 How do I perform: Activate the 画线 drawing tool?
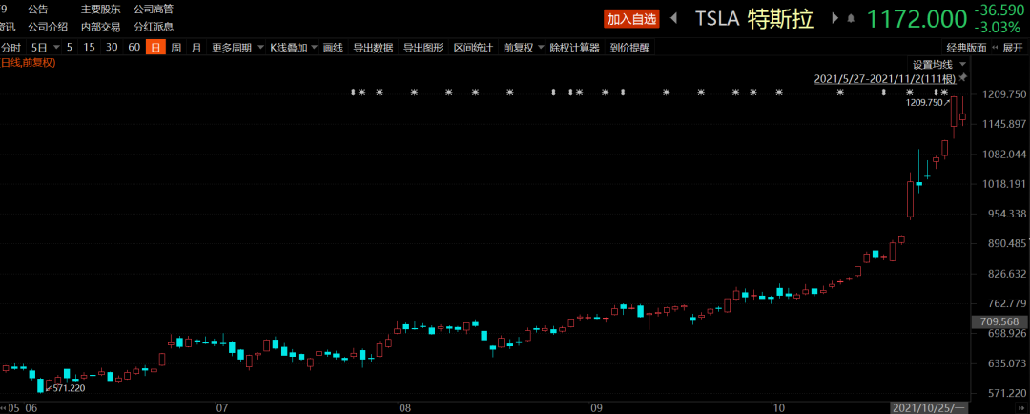(x=333, y=48)
